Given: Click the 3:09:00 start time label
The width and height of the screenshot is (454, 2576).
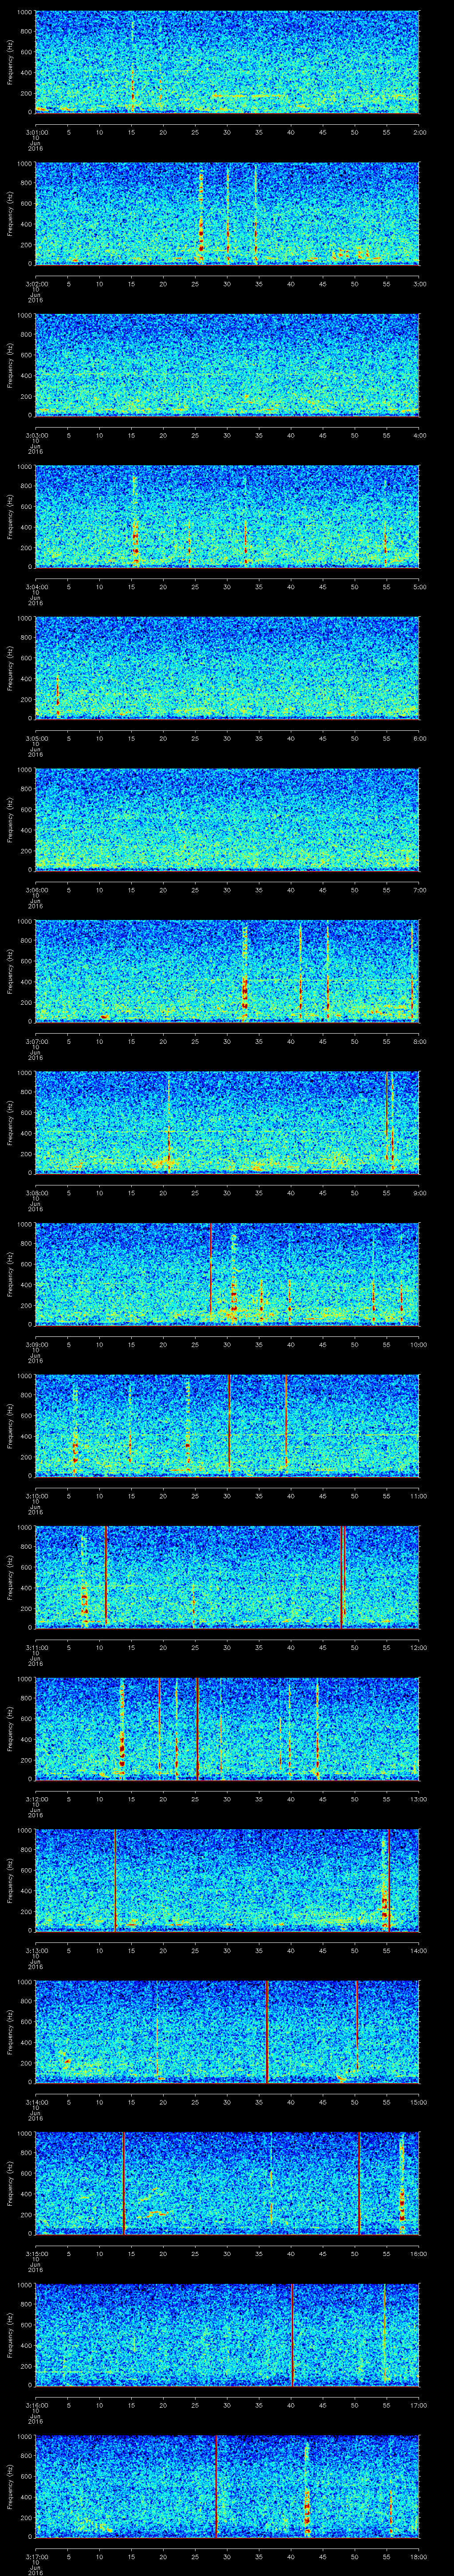Looking at the screenshot, I should pos(36,1345).
